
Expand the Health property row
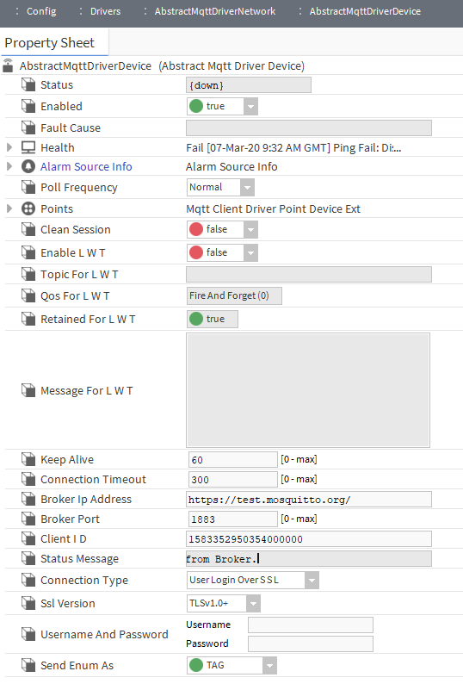[x=9, y=147]
